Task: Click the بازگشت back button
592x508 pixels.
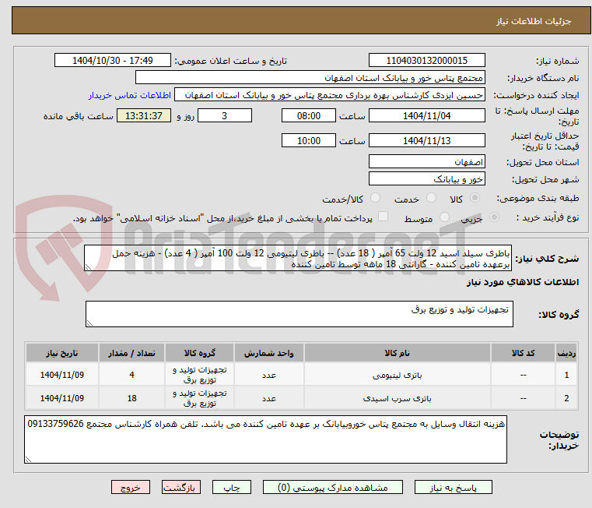Action: click(180, 487)
